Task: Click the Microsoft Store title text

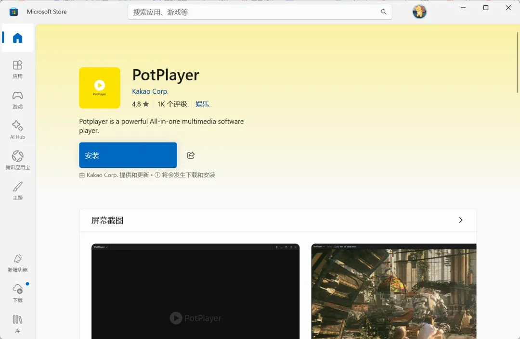Action: (x=47, y=12)
